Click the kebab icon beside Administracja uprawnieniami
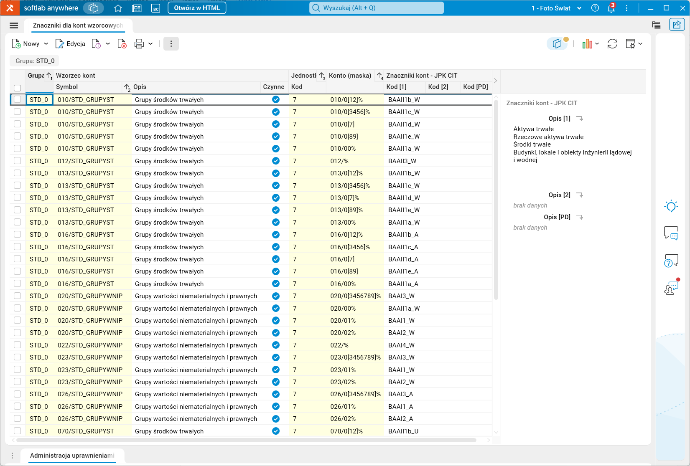The width and height of the screenshot is (690, 466). click(12, 456)
